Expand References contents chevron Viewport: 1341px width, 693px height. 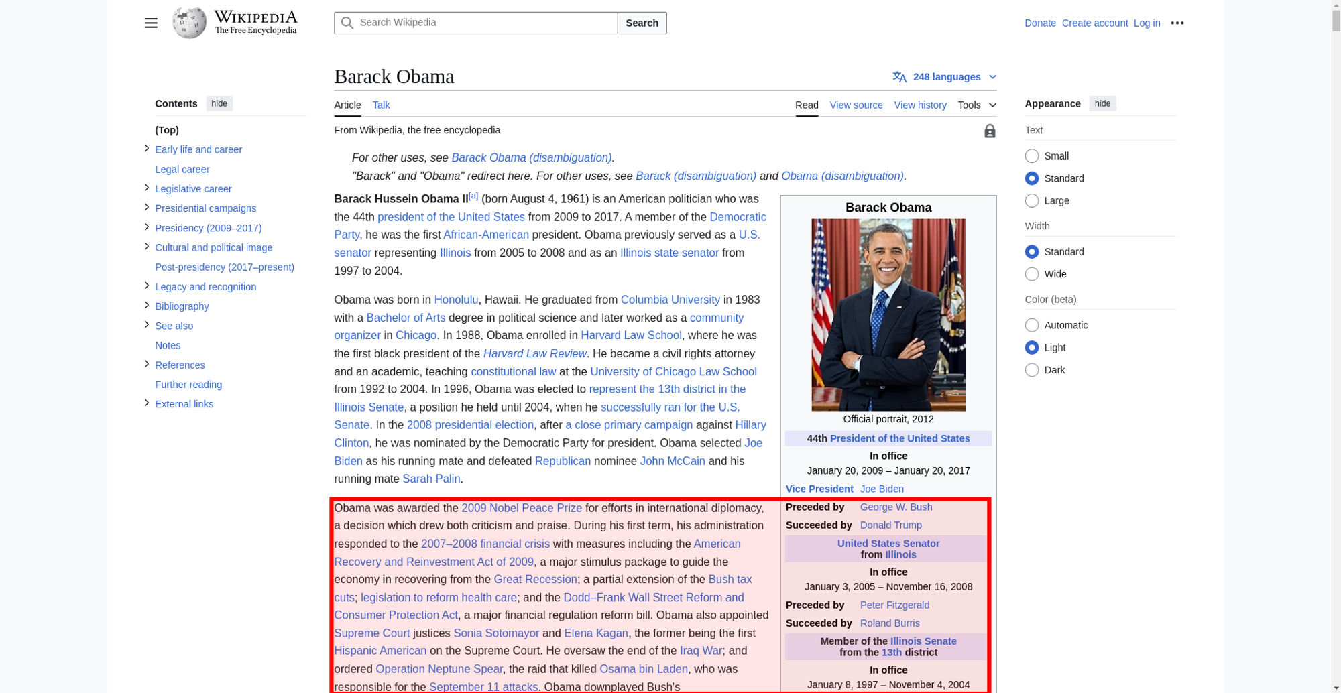[x=146, y=364]
